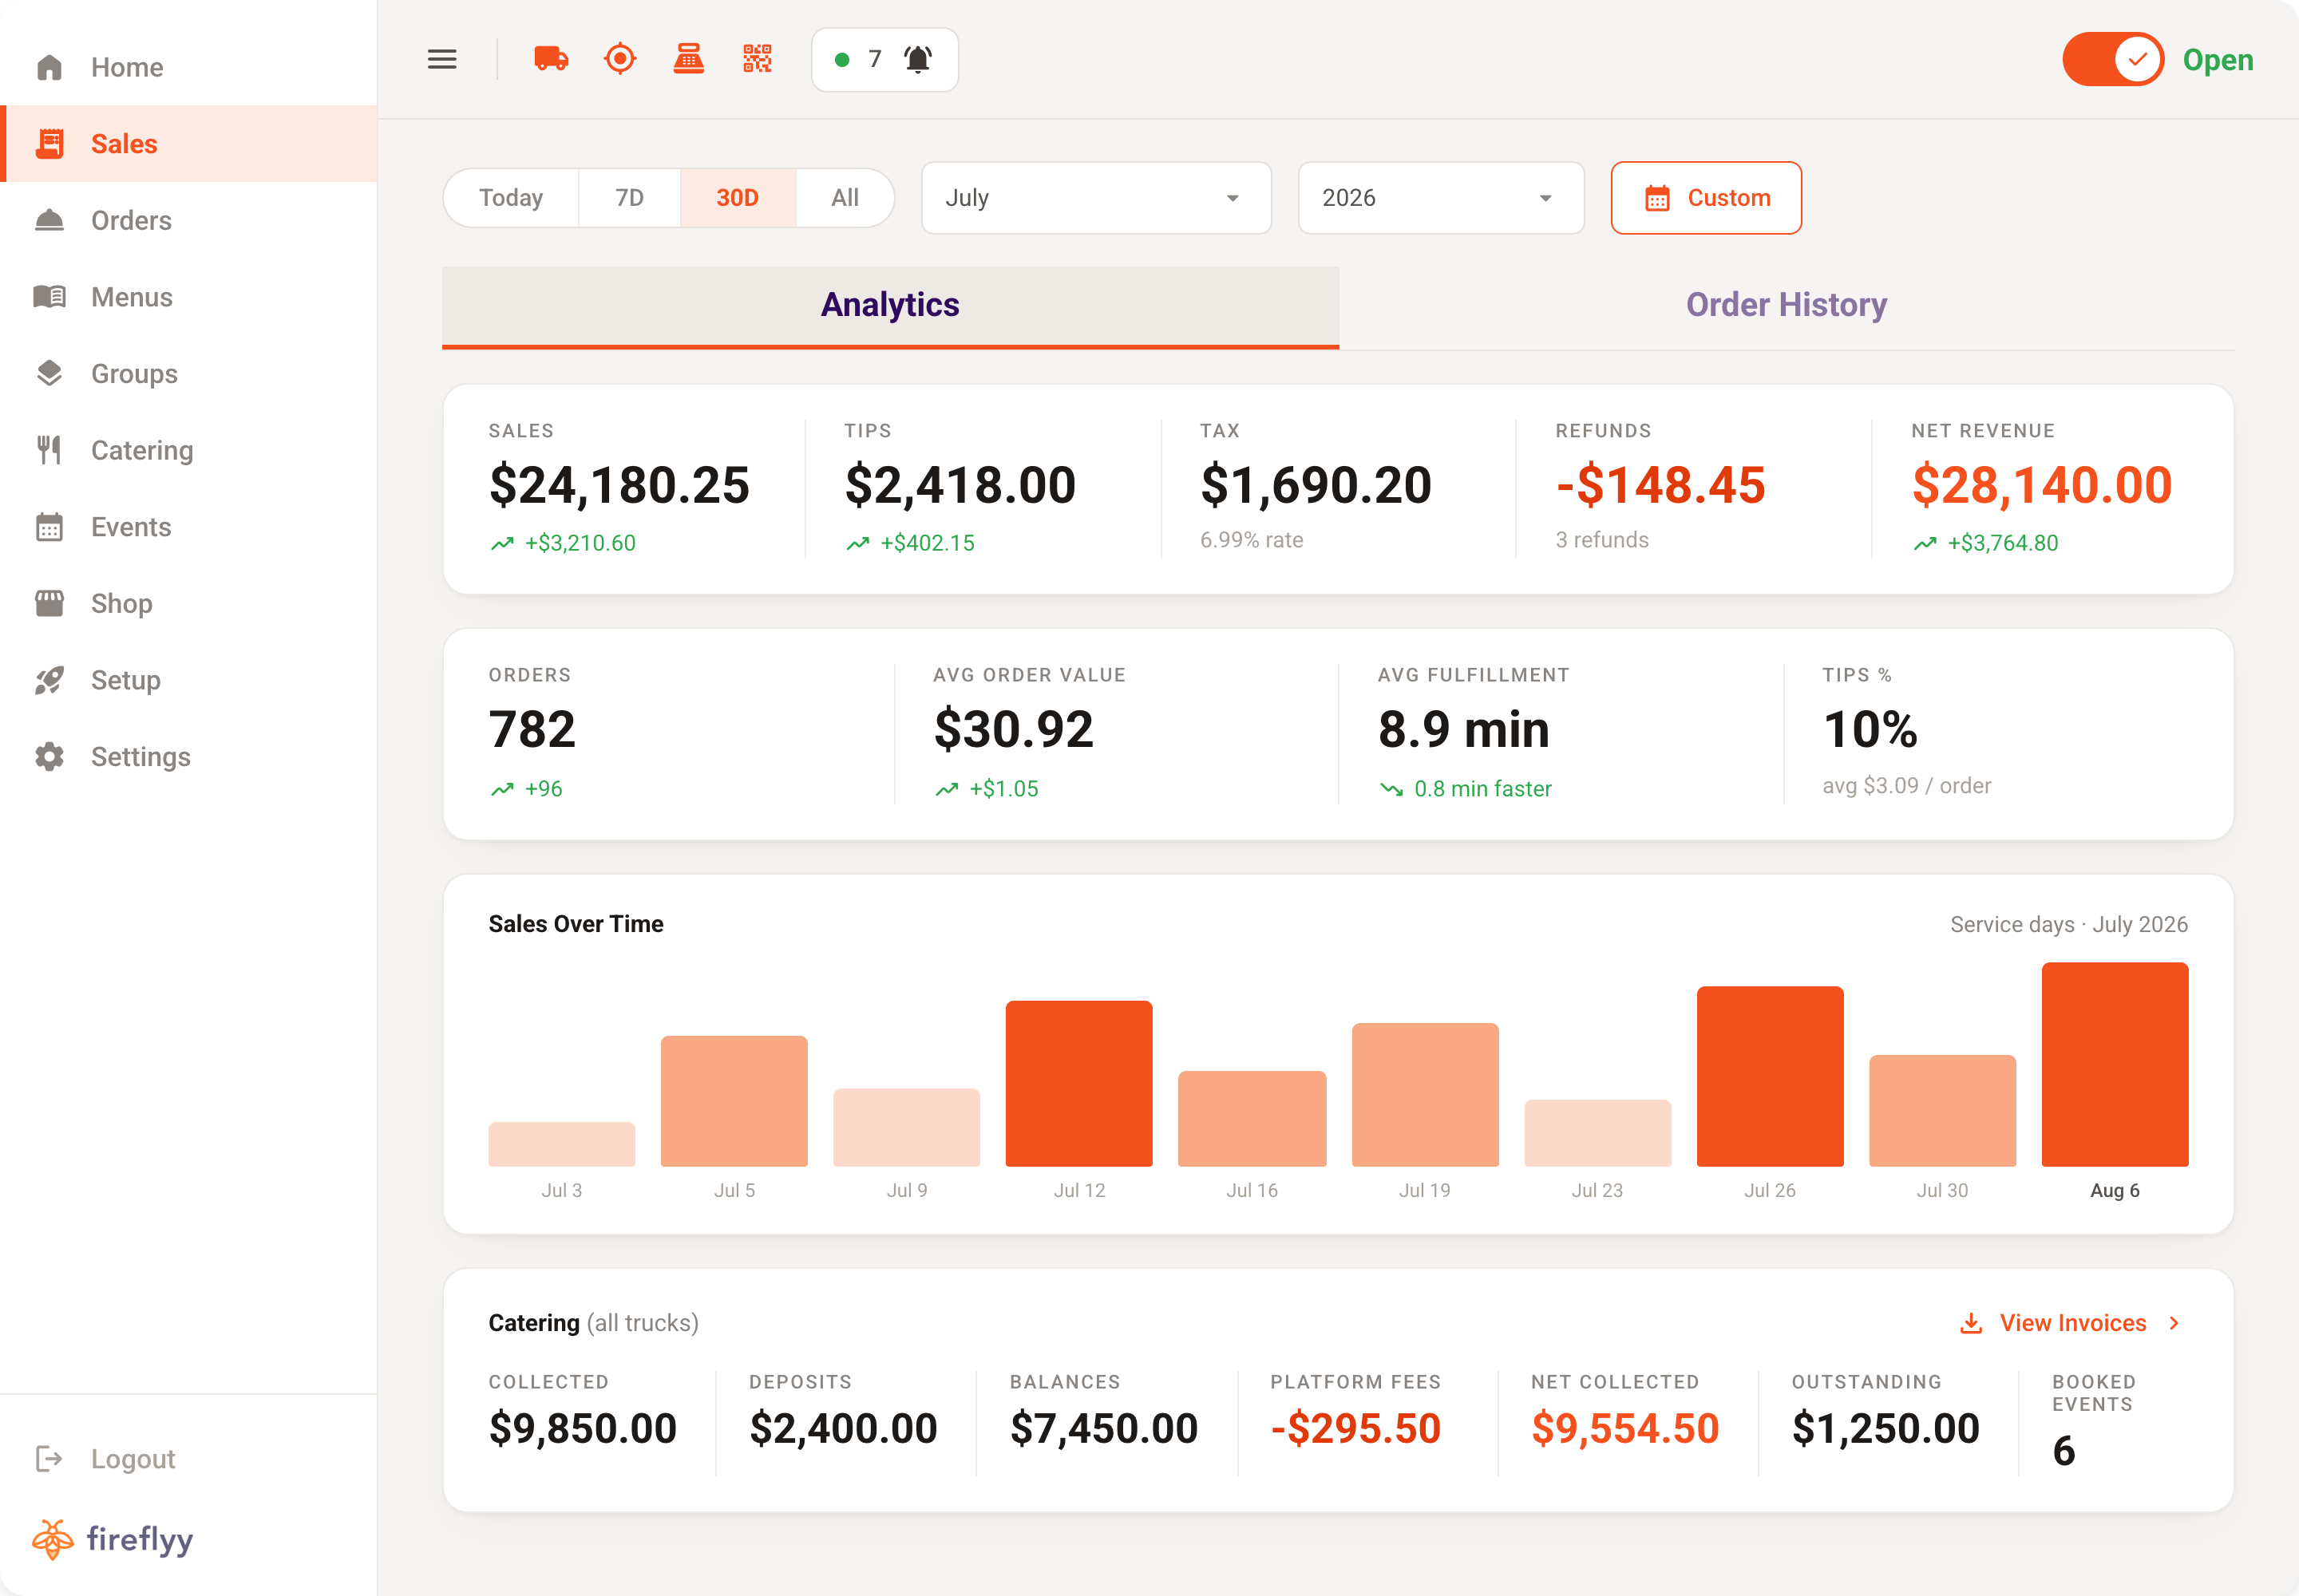Click the Home sidebar icon
Screen dimensions: 2299x1596
click(x=49, y=67)
